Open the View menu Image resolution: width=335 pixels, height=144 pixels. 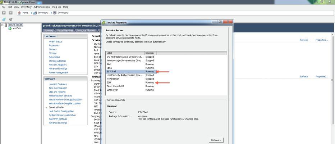[x=17, y=7]
